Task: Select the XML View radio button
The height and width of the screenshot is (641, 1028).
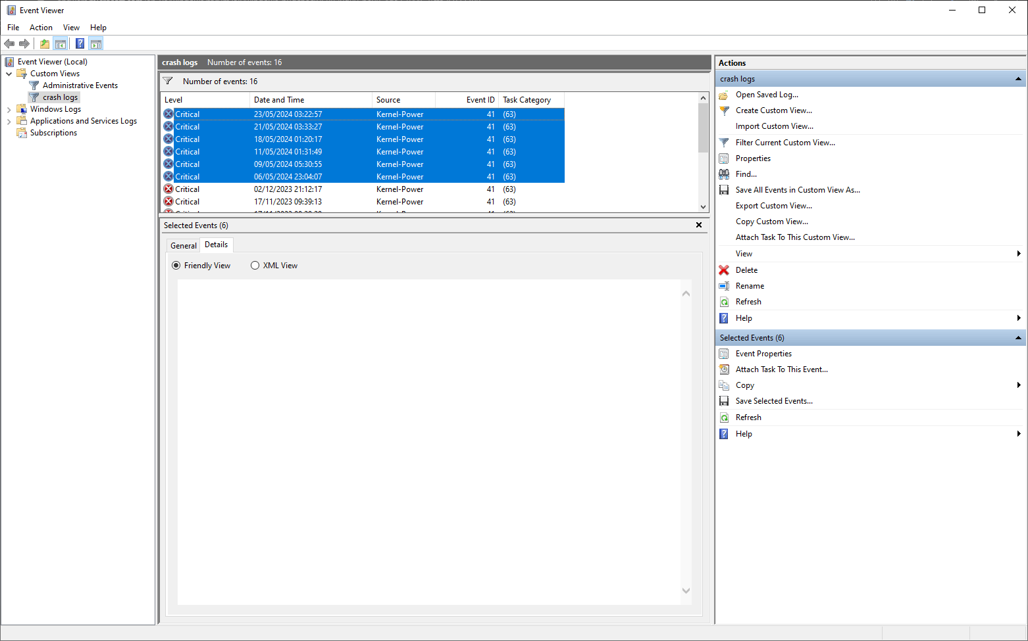Action: (x=255, y=266)
